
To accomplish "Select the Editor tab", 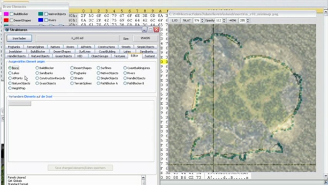I will pyautogui.click(x=134, y=56).
